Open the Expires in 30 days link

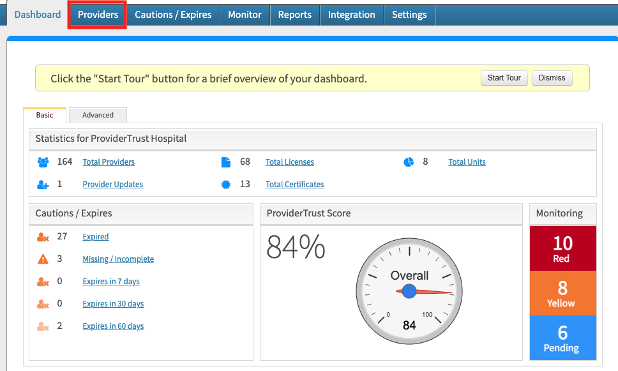click(x=113, y=304)
